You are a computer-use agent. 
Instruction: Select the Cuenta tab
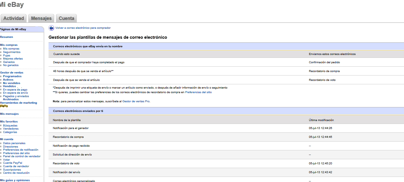click(x=66, y=18)
